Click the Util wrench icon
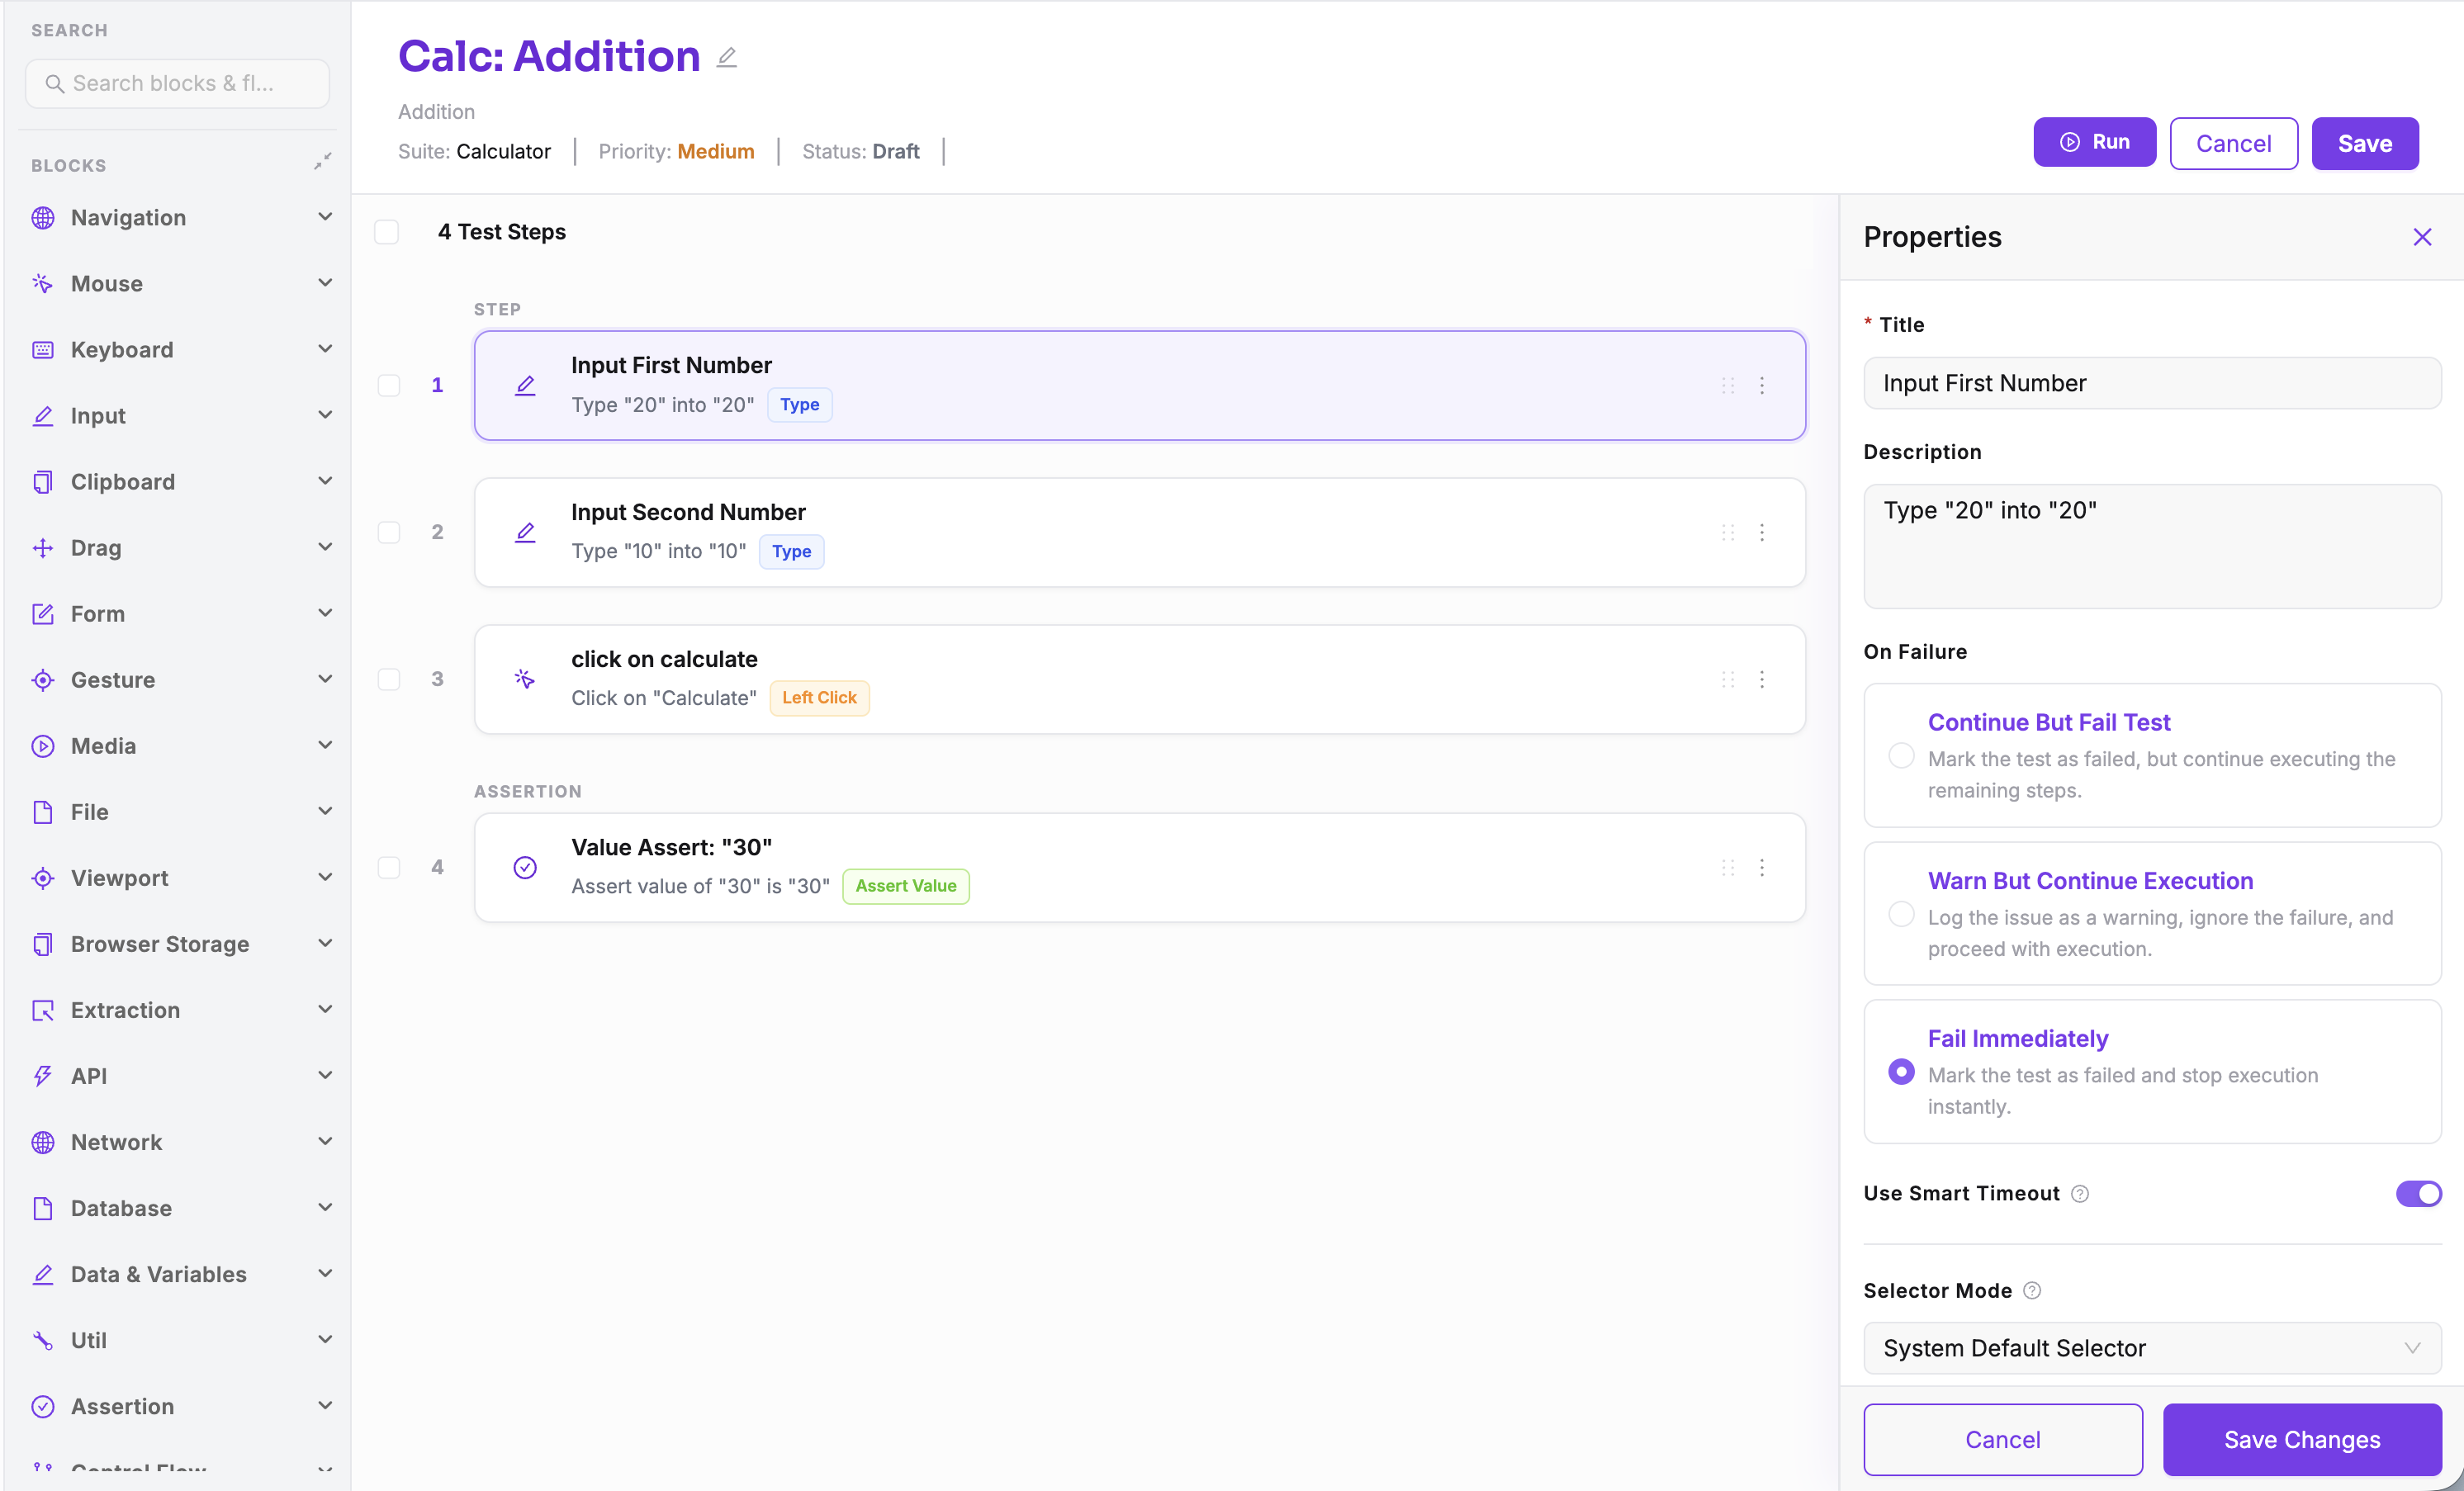The height and width of the screenshot is (1491, 2464). coord(43,1340)
